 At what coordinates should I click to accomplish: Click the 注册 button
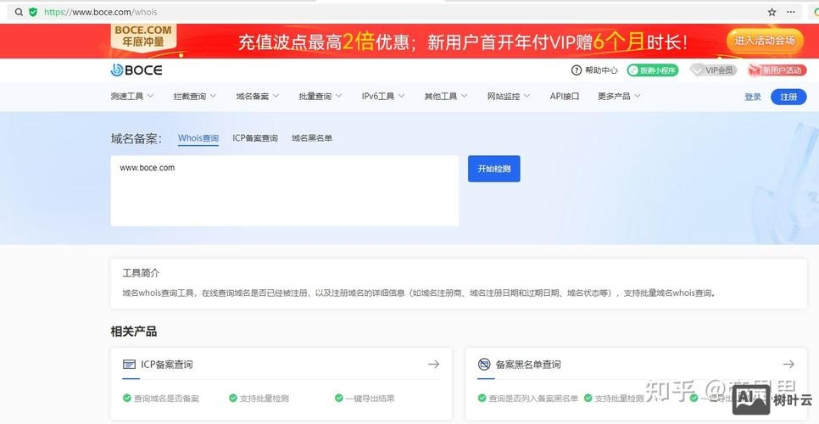(788, 97)
